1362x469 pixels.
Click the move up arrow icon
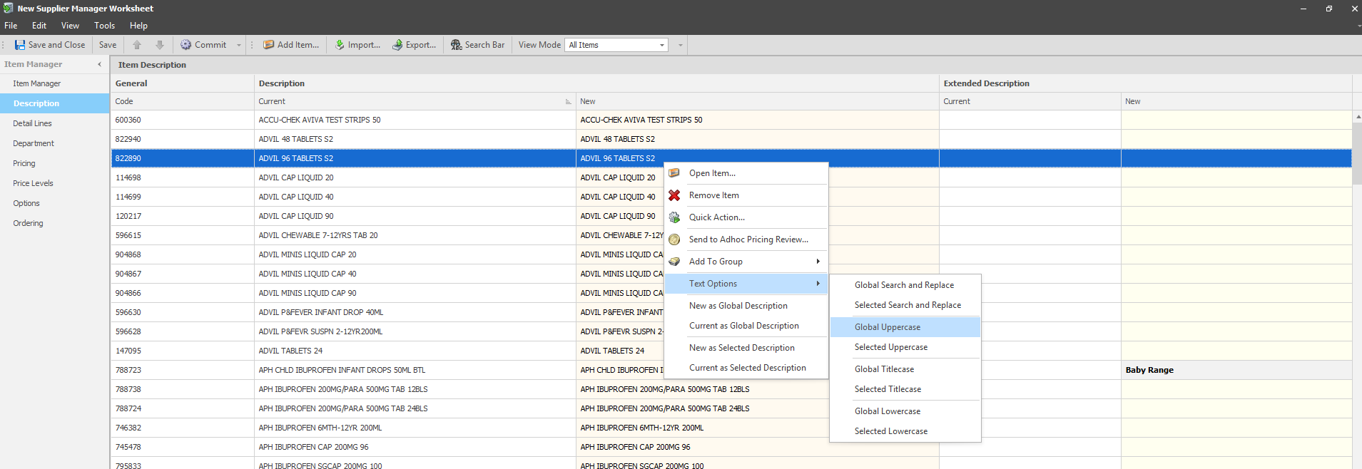(x=137, y=45)
